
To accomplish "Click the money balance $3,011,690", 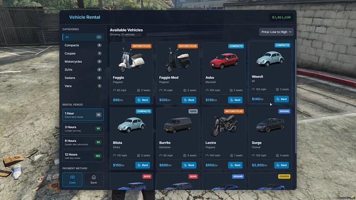I will (281, 17).
